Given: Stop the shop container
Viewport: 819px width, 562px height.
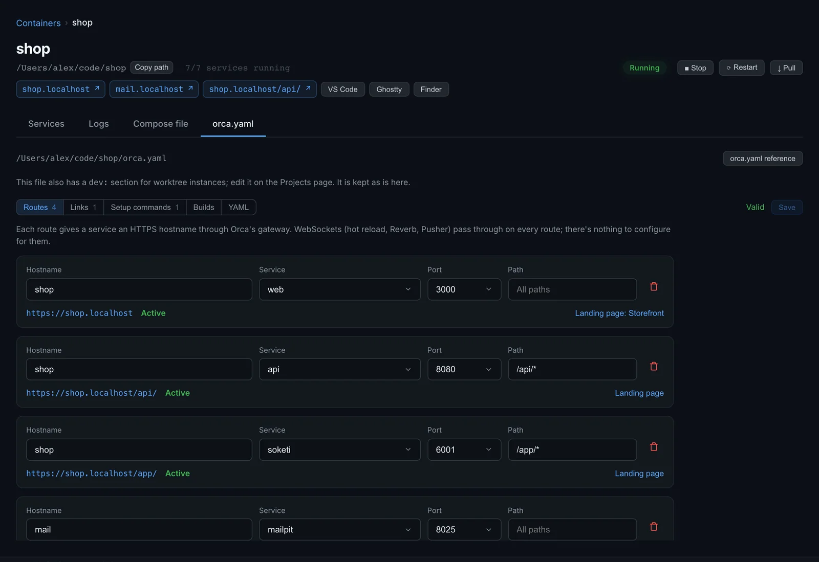Looking at the screenshot, I should pos(695,68).
